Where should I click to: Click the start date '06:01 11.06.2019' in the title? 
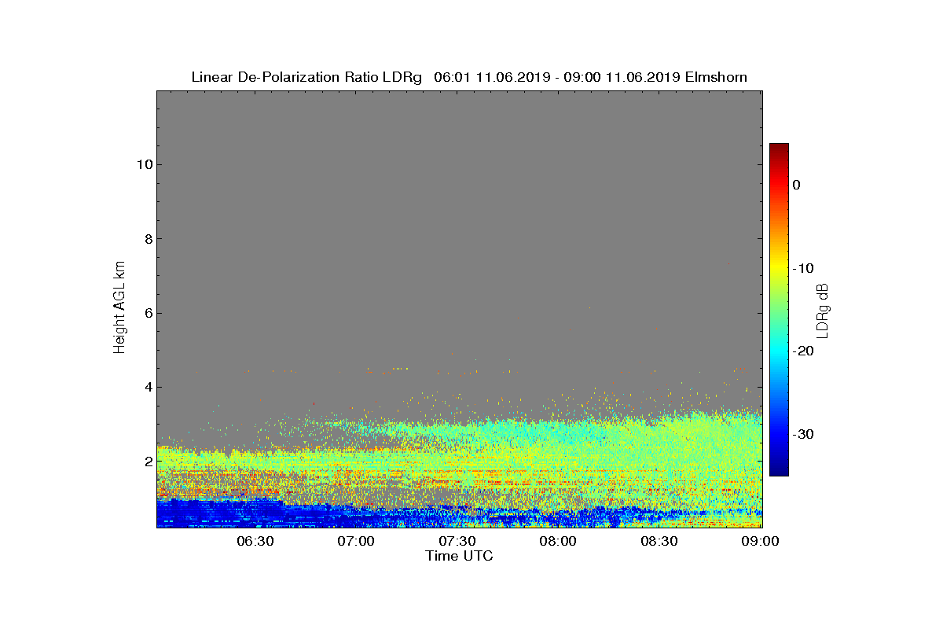click(x=491, y=77)
